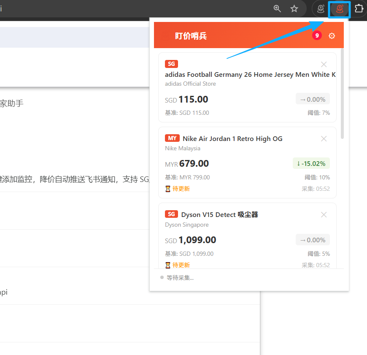Click 阈值: 7% threshold on adidas card
This screenshot has width=367, height=355.
[318, 113]
